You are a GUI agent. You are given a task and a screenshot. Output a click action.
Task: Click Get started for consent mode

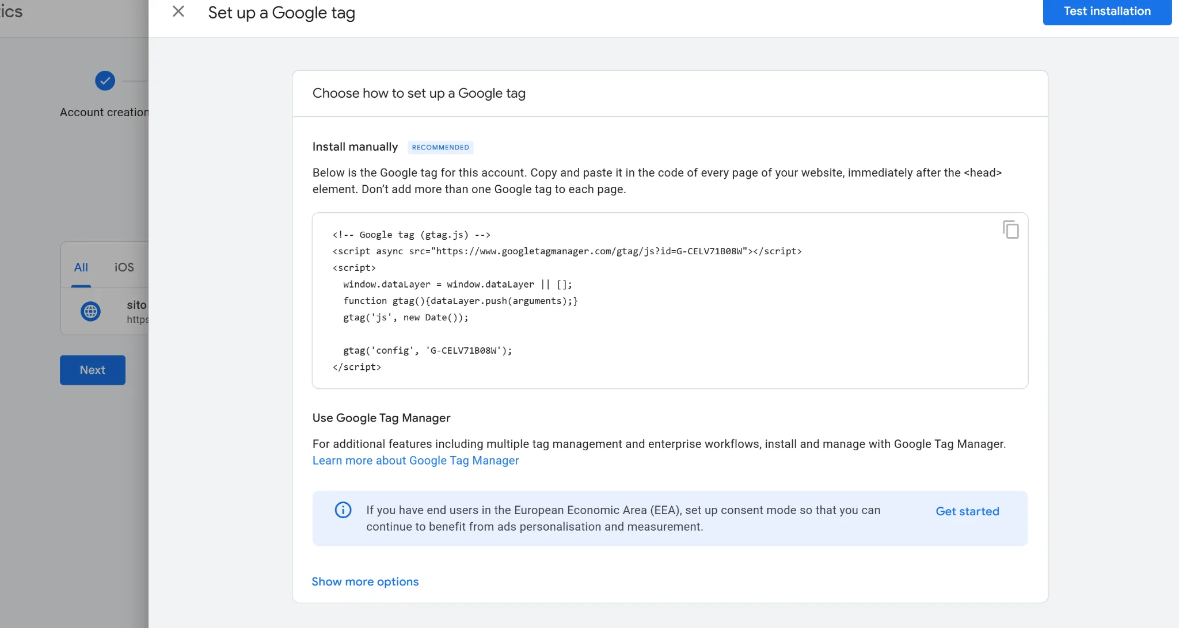[967, 511]
